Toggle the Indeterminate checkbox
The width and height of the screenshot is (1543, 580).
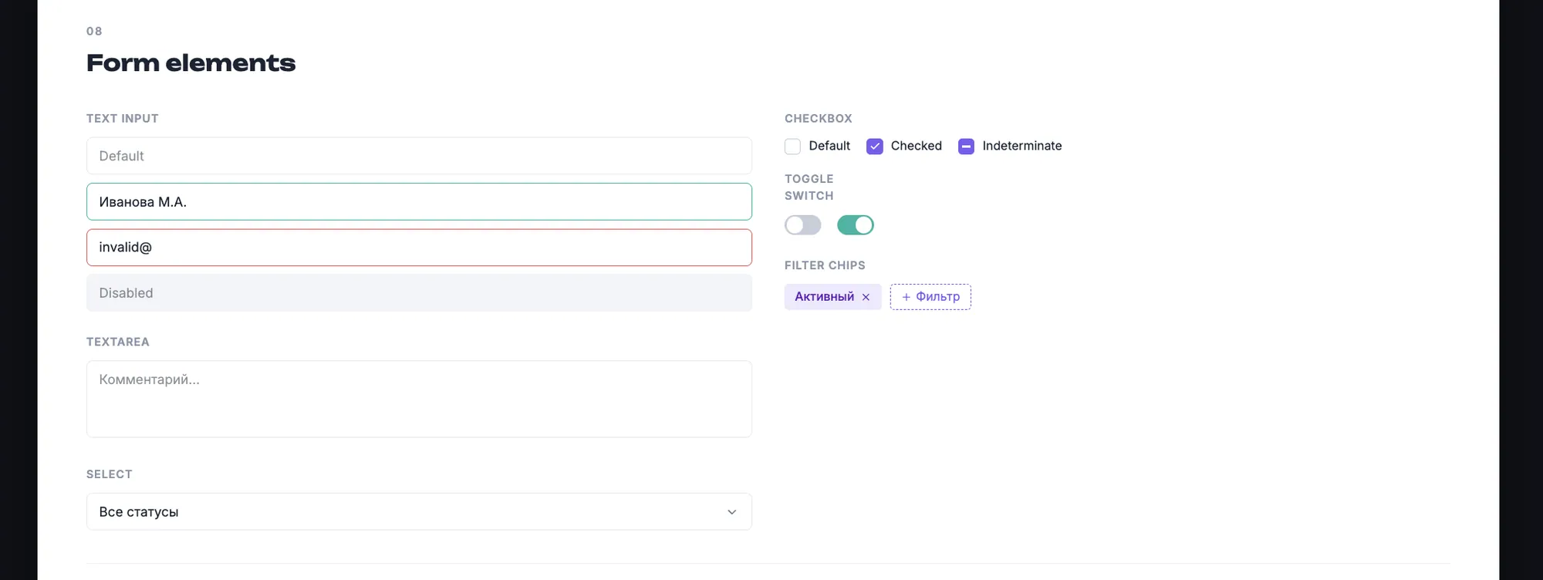pos(966,147)
